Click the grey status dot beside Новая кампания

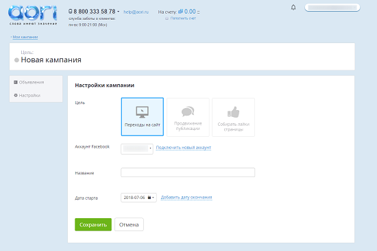click(16, 60)
